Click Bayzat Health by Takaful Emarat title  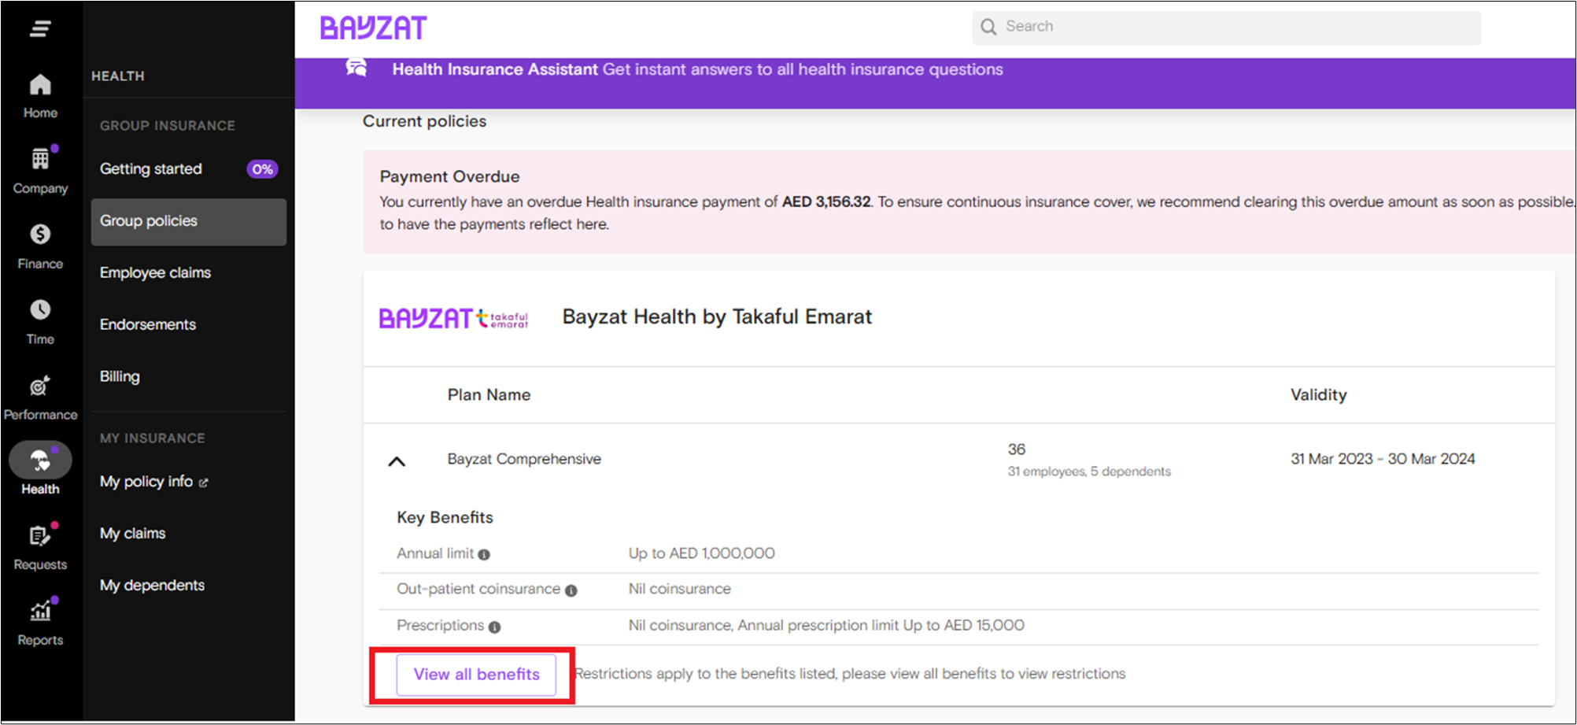(x=717, y=317)
